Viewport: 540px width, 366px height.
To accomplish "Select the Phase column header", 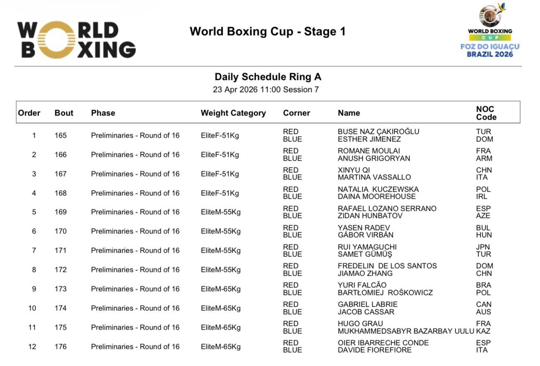I will point(103,113).
